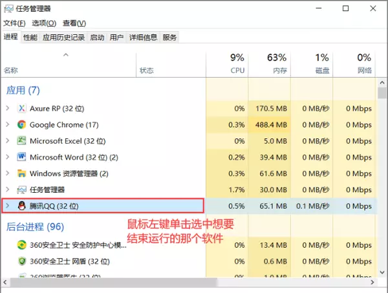Sort by the 名称 column header

click(x=69, y=65)
